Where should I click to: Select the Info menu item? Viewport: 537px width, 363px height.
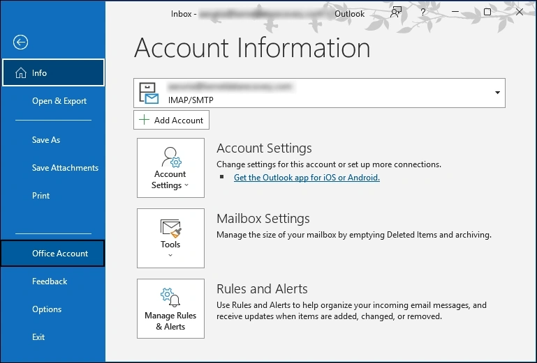tap(53, 72)
